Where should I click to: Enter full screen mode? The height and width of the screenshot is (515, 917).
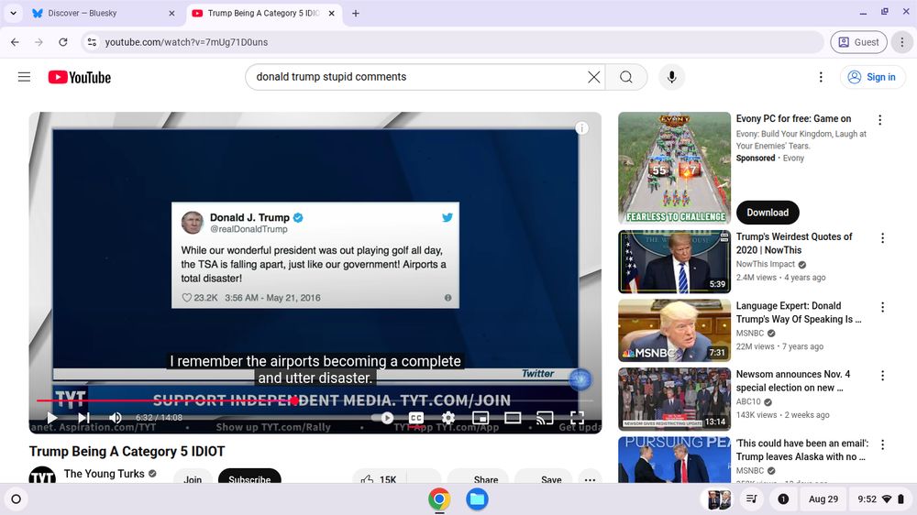click(x=577, y=417)
